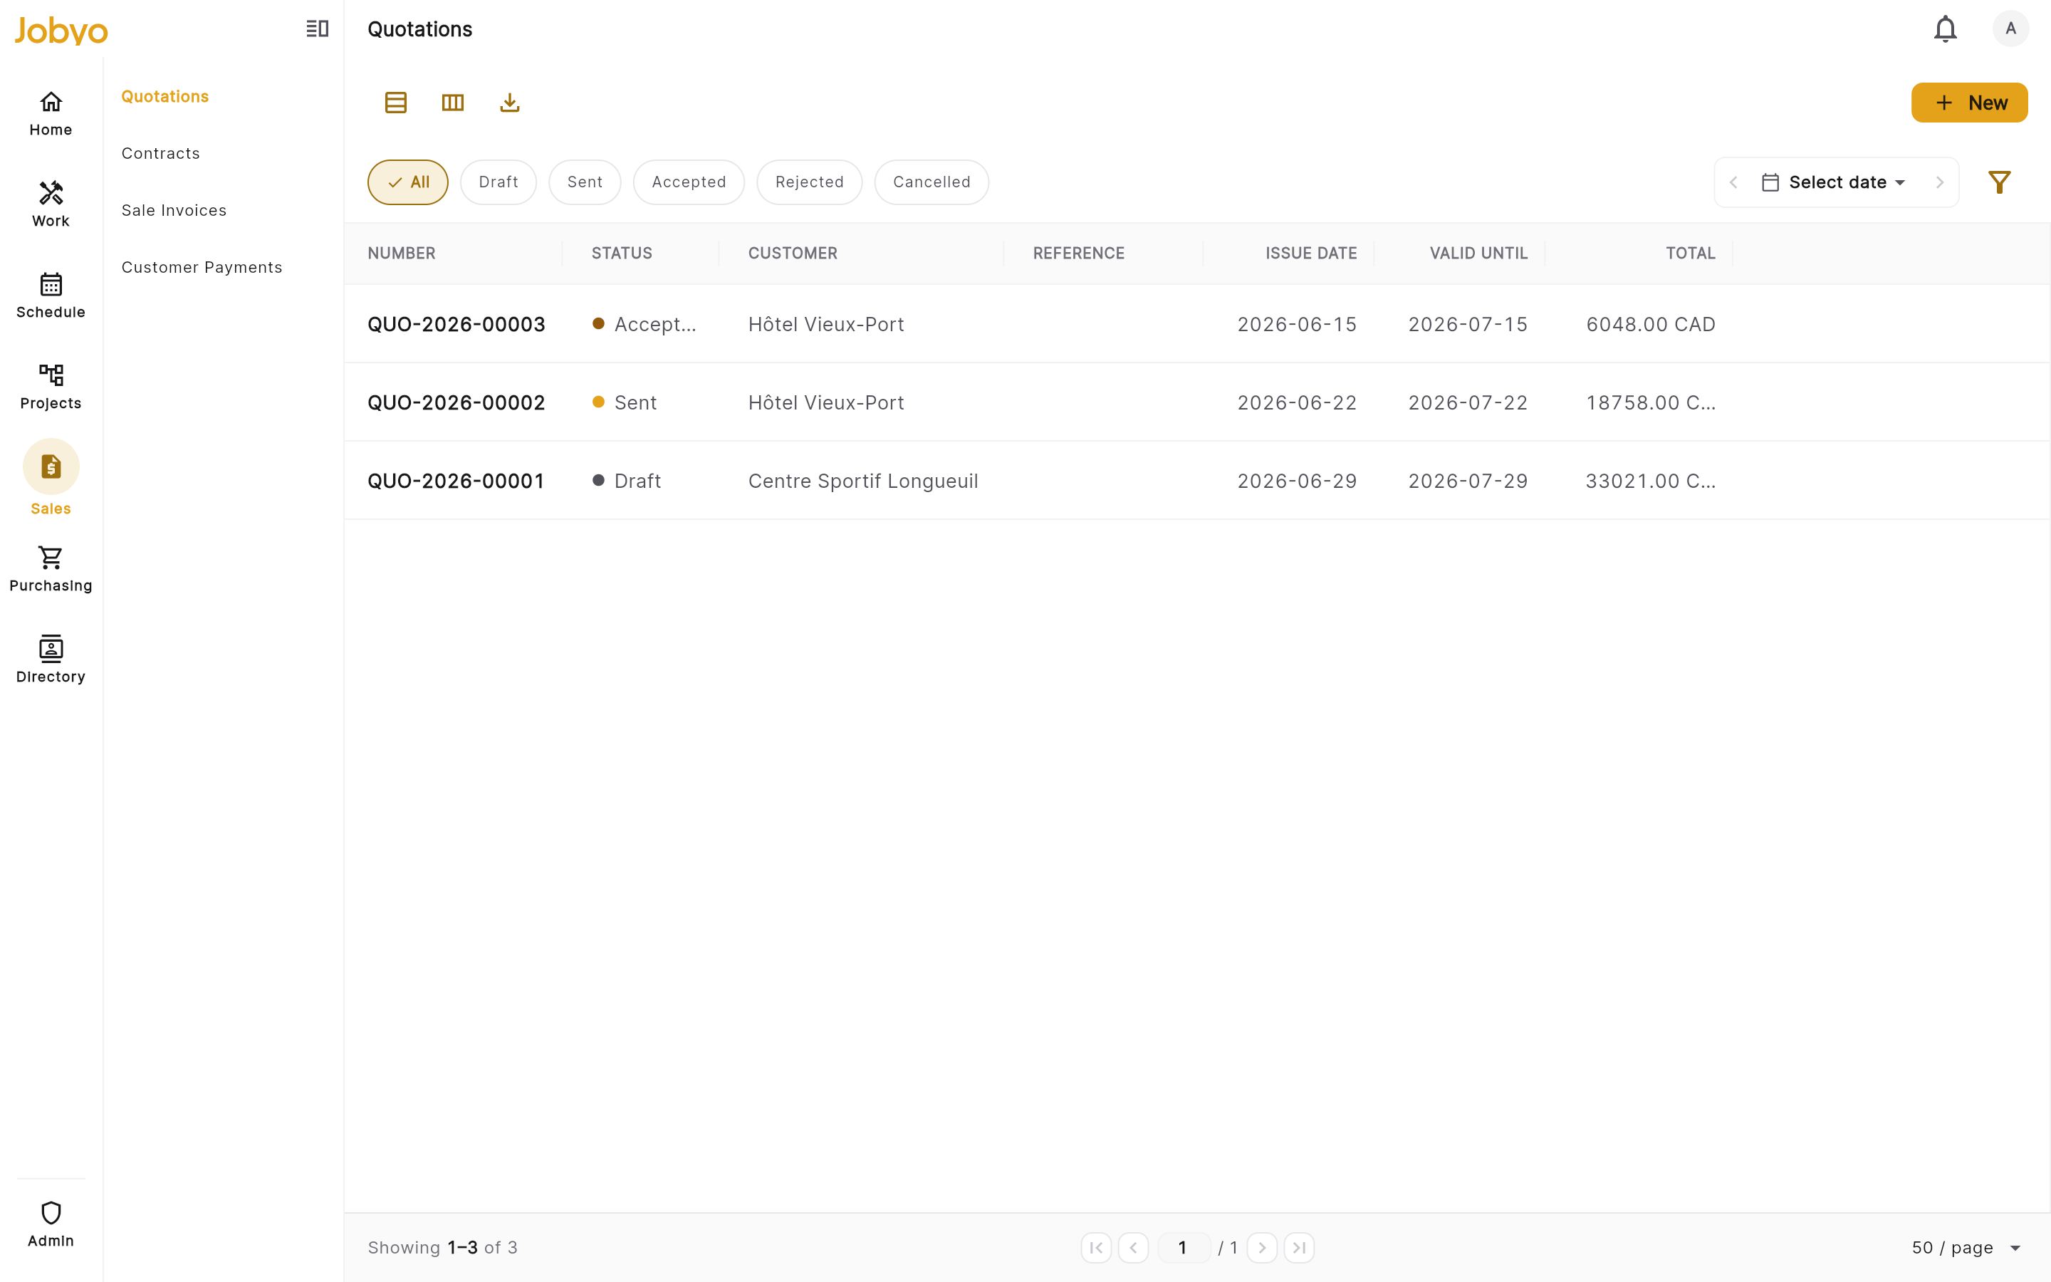Sort by the VALID UNTIL column header
Image resolution: width=2051 pixels, height=1282 pixels.
click(1479, 254)
